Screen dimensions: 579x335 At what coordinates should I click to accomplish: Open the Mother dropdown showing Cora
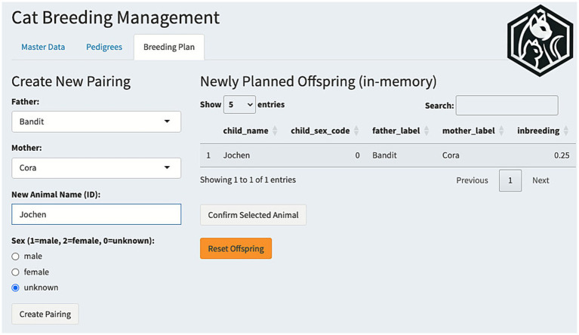(96, 167)
